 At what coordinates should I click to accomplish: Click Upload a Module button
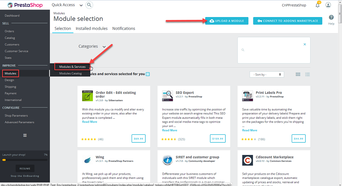coord(227,21)
